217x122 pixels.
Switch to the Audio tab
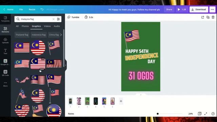pyautogui.click(x=57, y=26)
